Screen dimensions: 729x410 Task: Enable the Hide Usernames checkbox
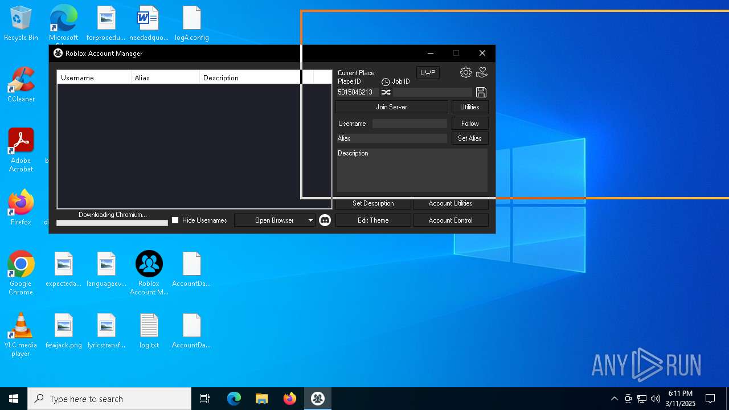coord(175,220)
